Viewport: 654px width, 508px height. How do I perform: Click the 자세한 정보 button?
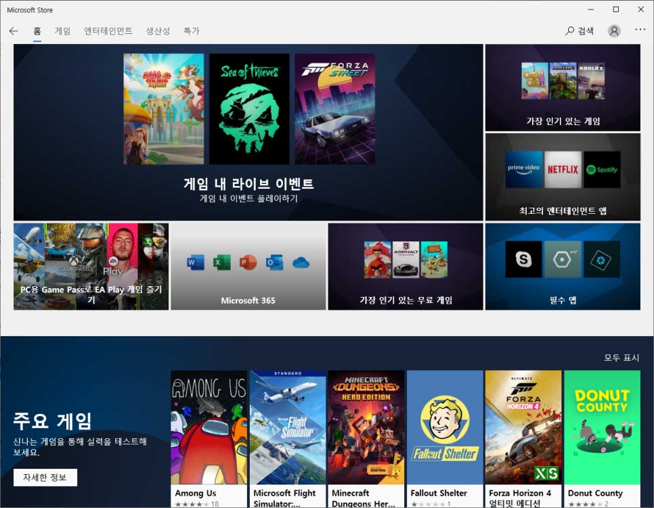pos(45,478)
